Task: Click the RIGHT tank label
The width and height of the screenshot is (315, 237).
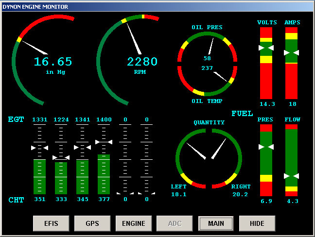Action: click(x=241, y=186)
